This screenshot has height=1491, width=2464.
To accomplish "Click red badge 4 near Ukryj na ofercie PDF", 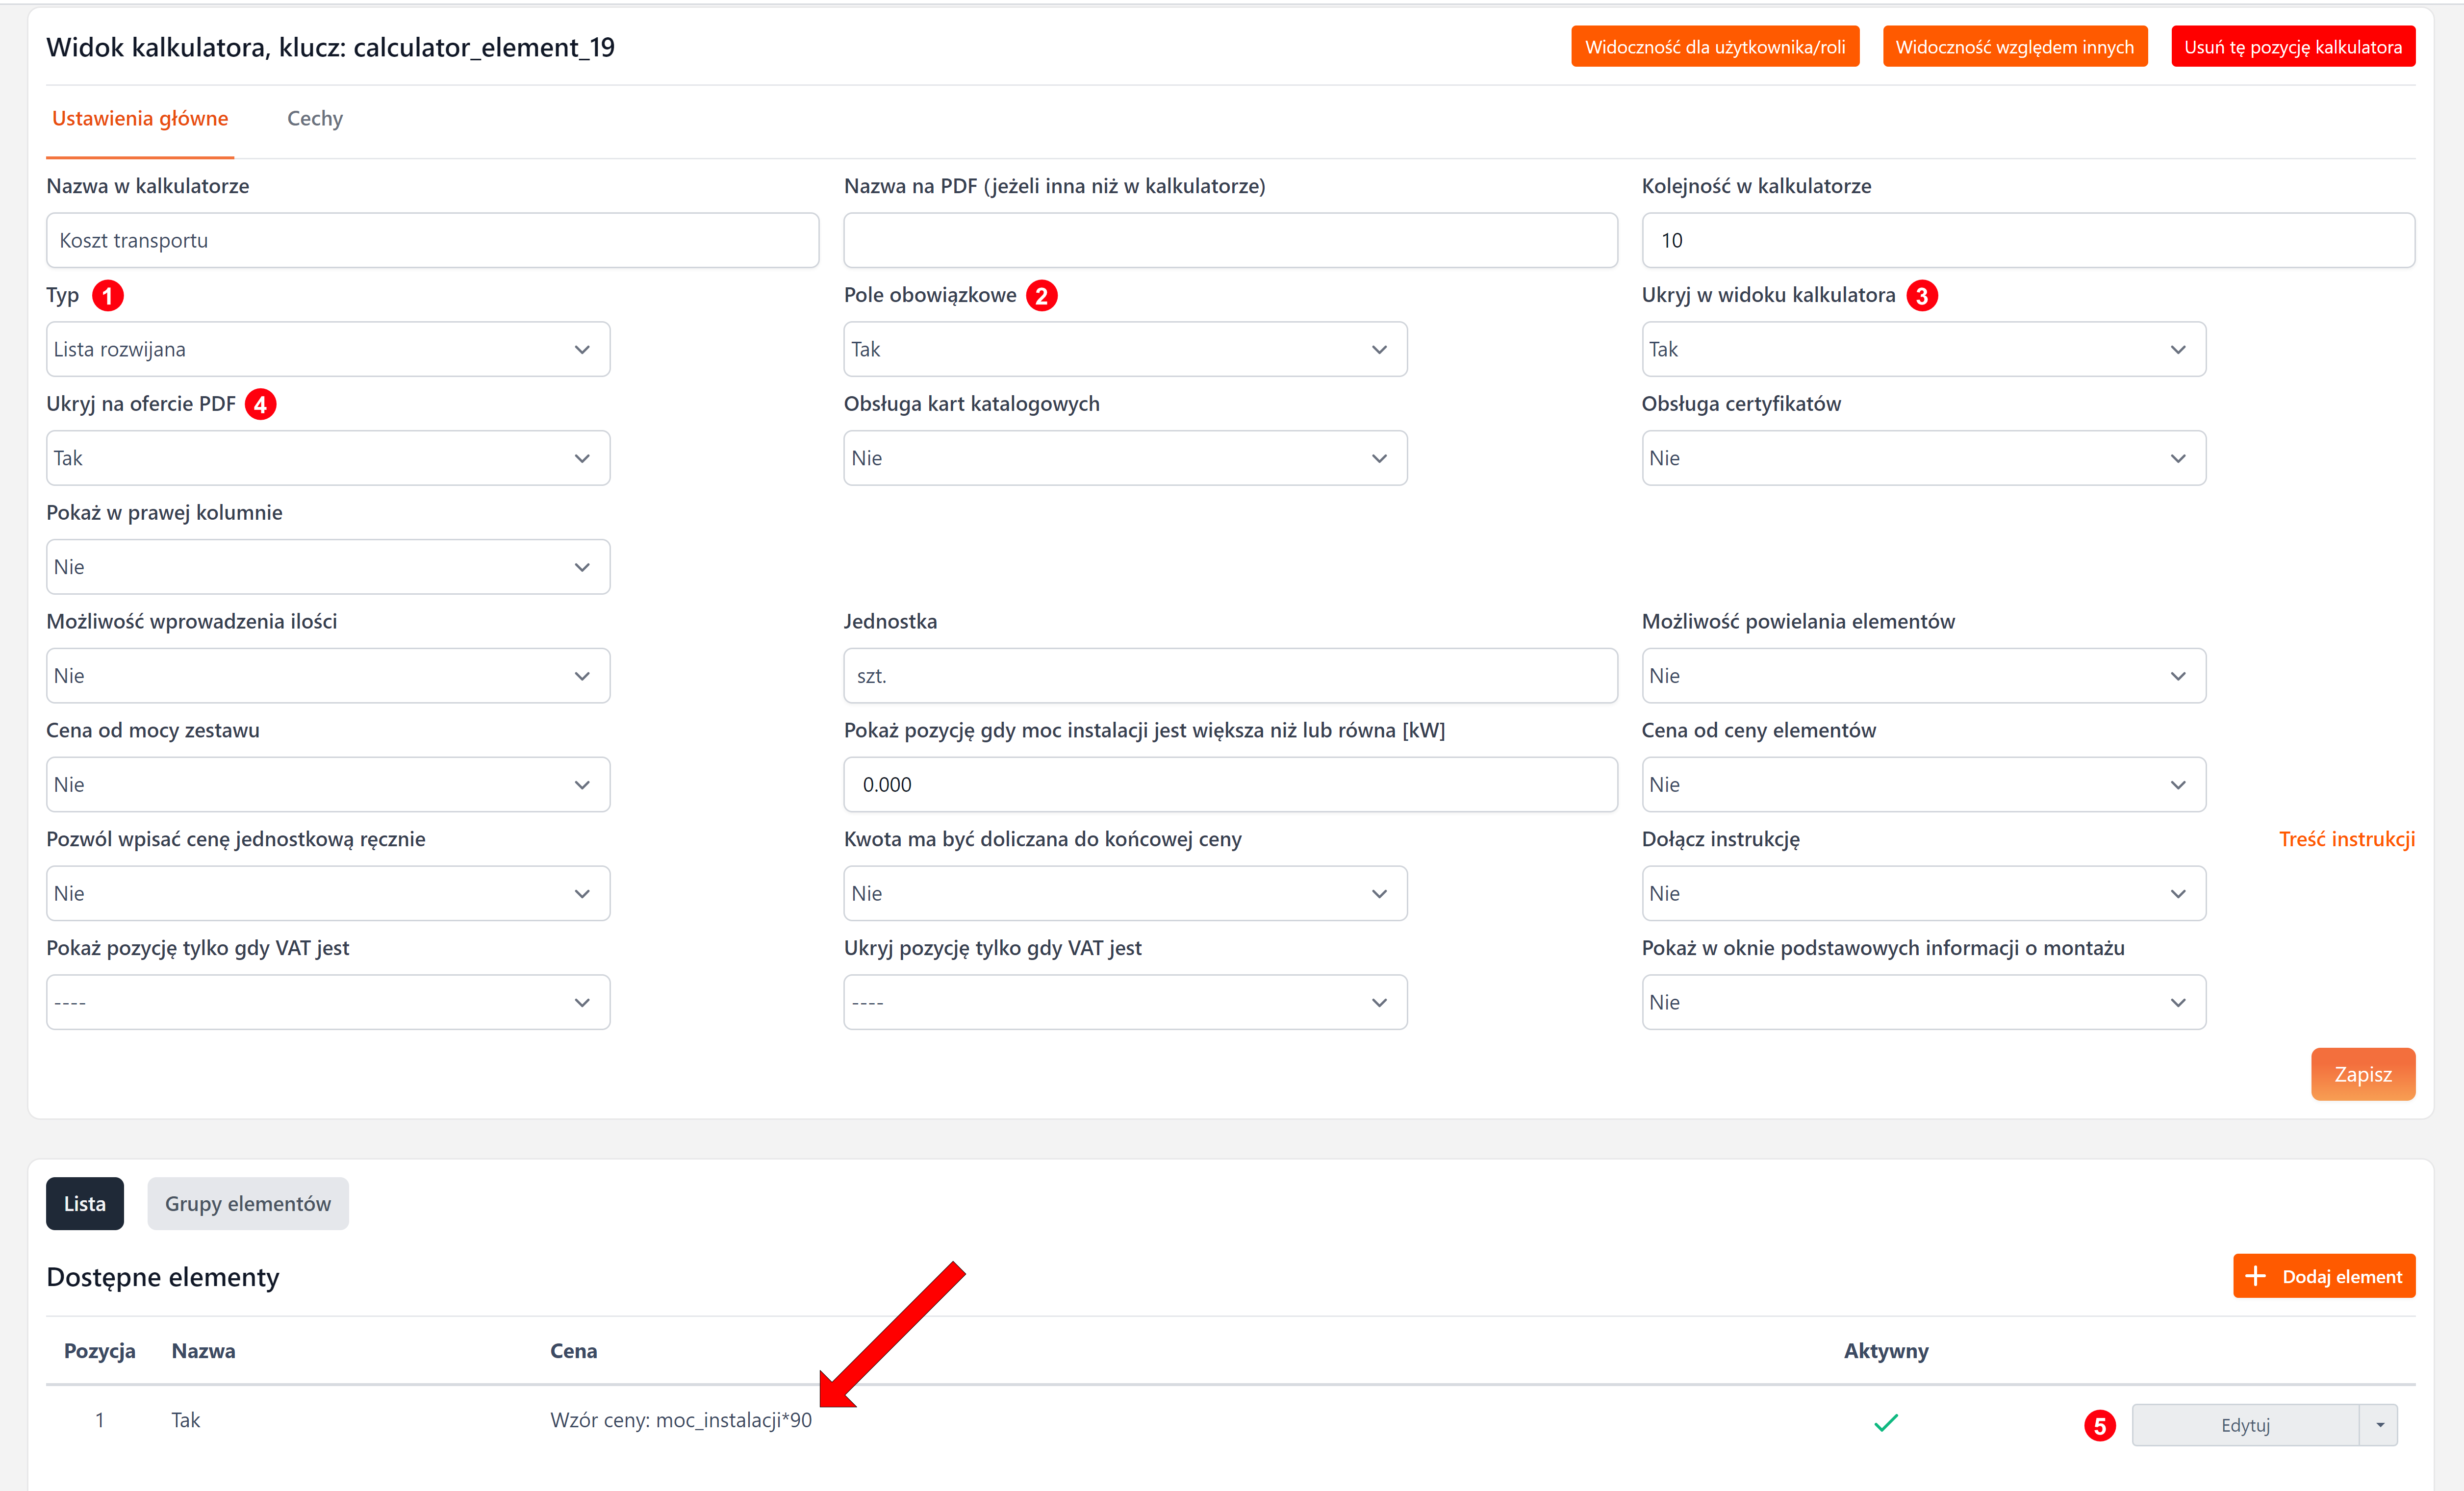I will [x=261, y=405].
